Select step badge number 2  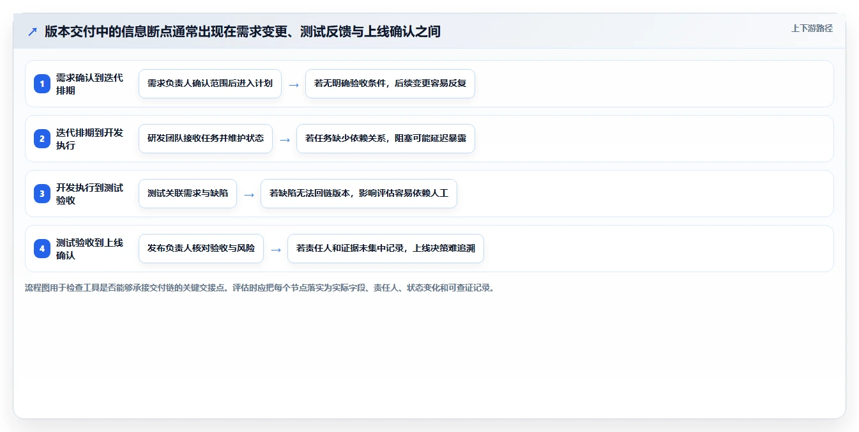(x=42, y=139)
